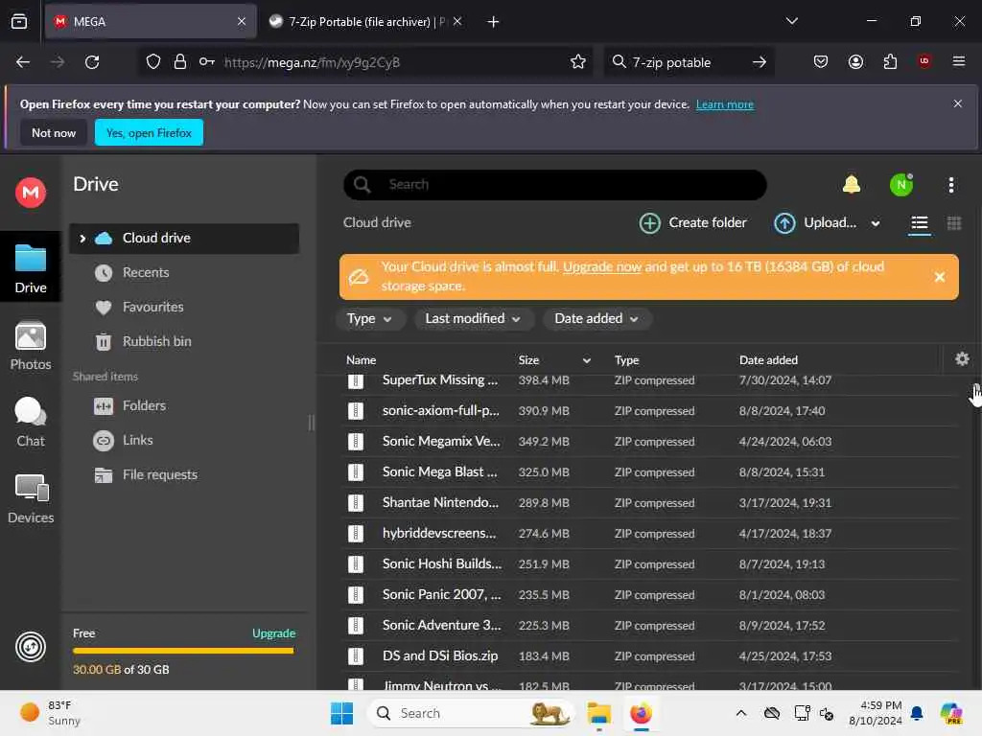Screen dimensions: 982x736
Task: Open File Explorer from the taskbar
Action: pos(598,713)
